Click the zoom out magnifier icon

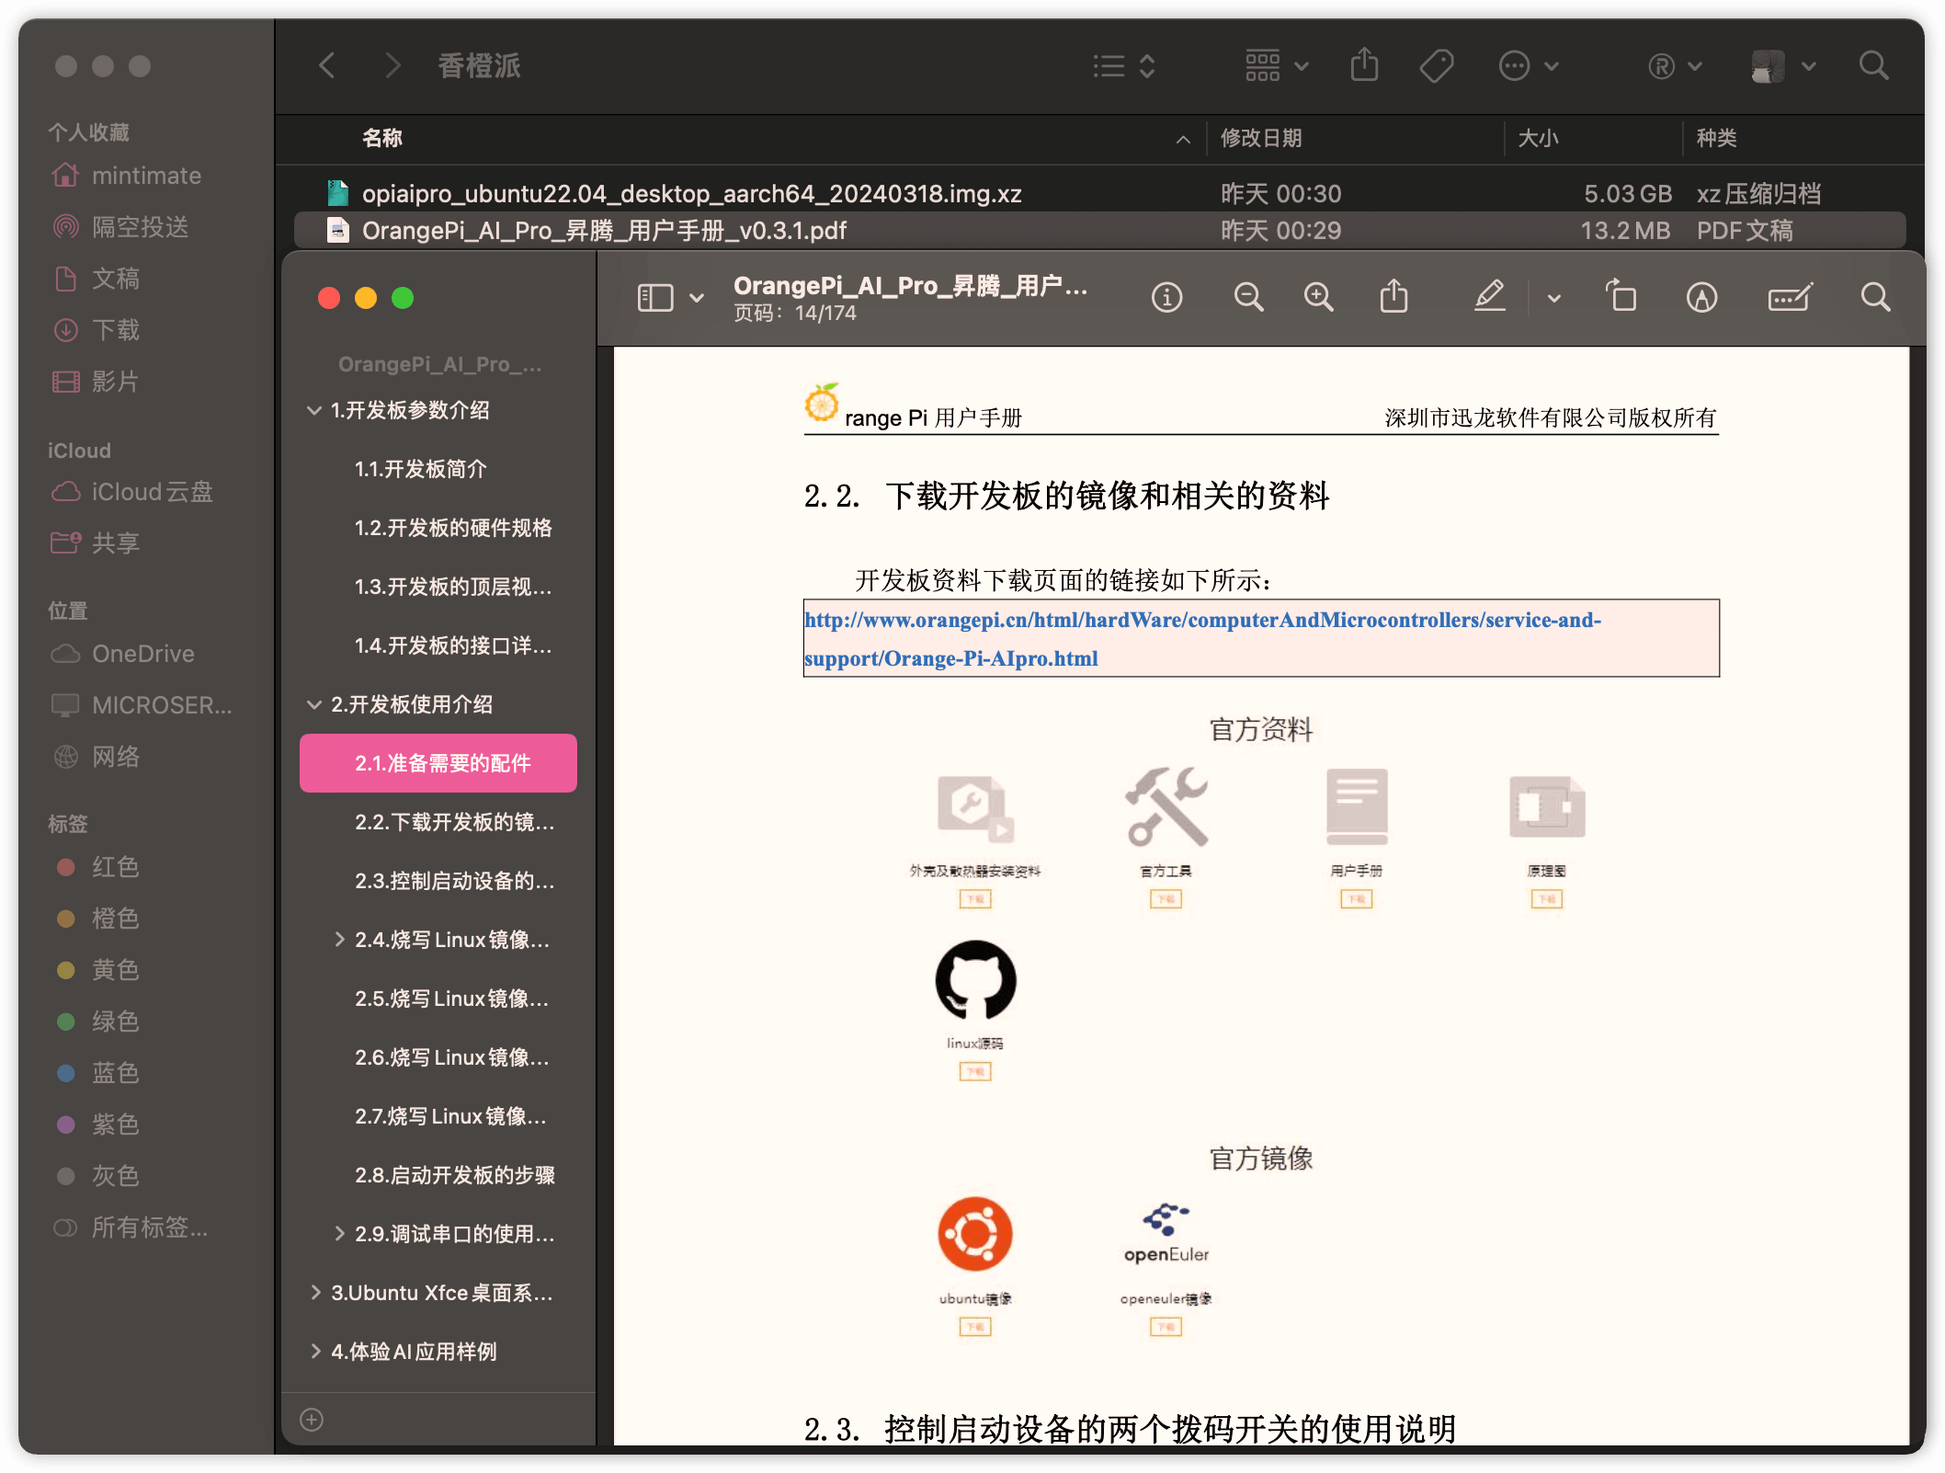(x=1247, y=297)
